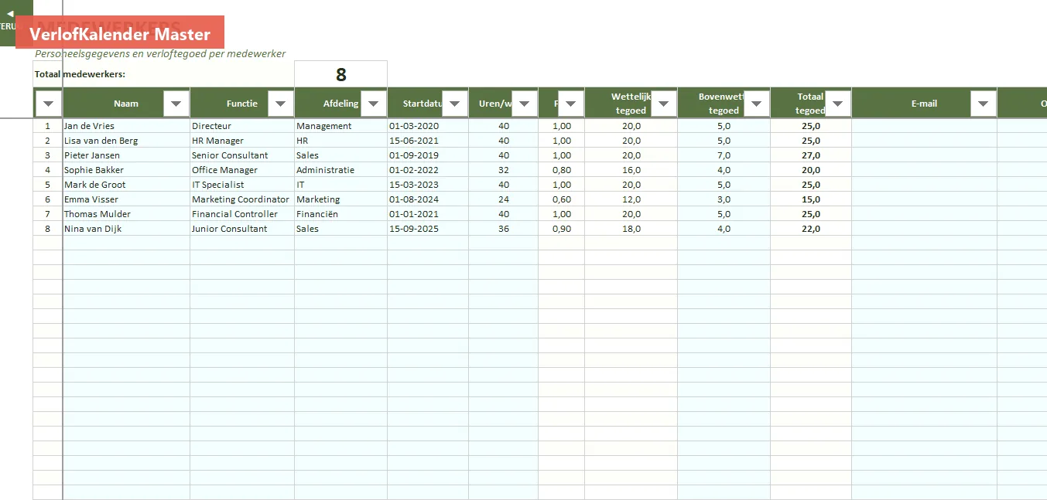Select the total leave value 15,0
Viewport: 1047px width, 500px height.
pos(811,199)
